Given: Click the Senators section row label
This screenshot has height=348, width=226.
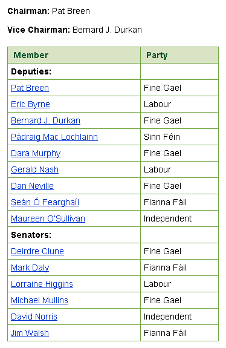Looking at the screenshot, I should [x=31, y=235].
